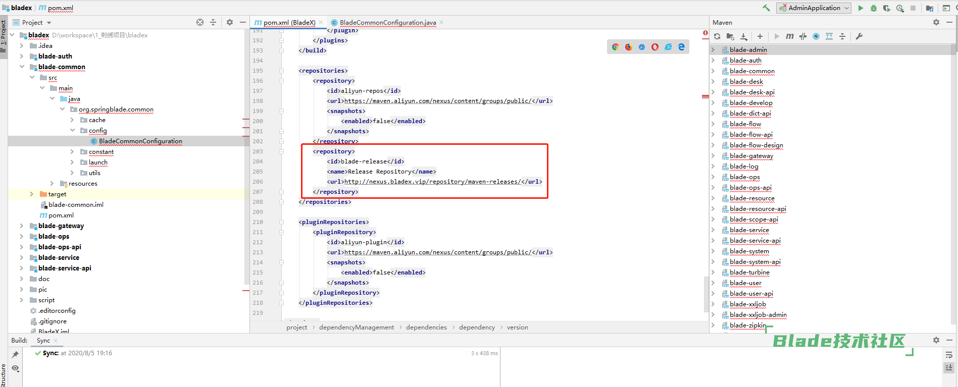Image resolution: width=958 pixels, height=387 pixels.
Task: Collapse the blade-common folder
Action: click(x=22, y=67)
